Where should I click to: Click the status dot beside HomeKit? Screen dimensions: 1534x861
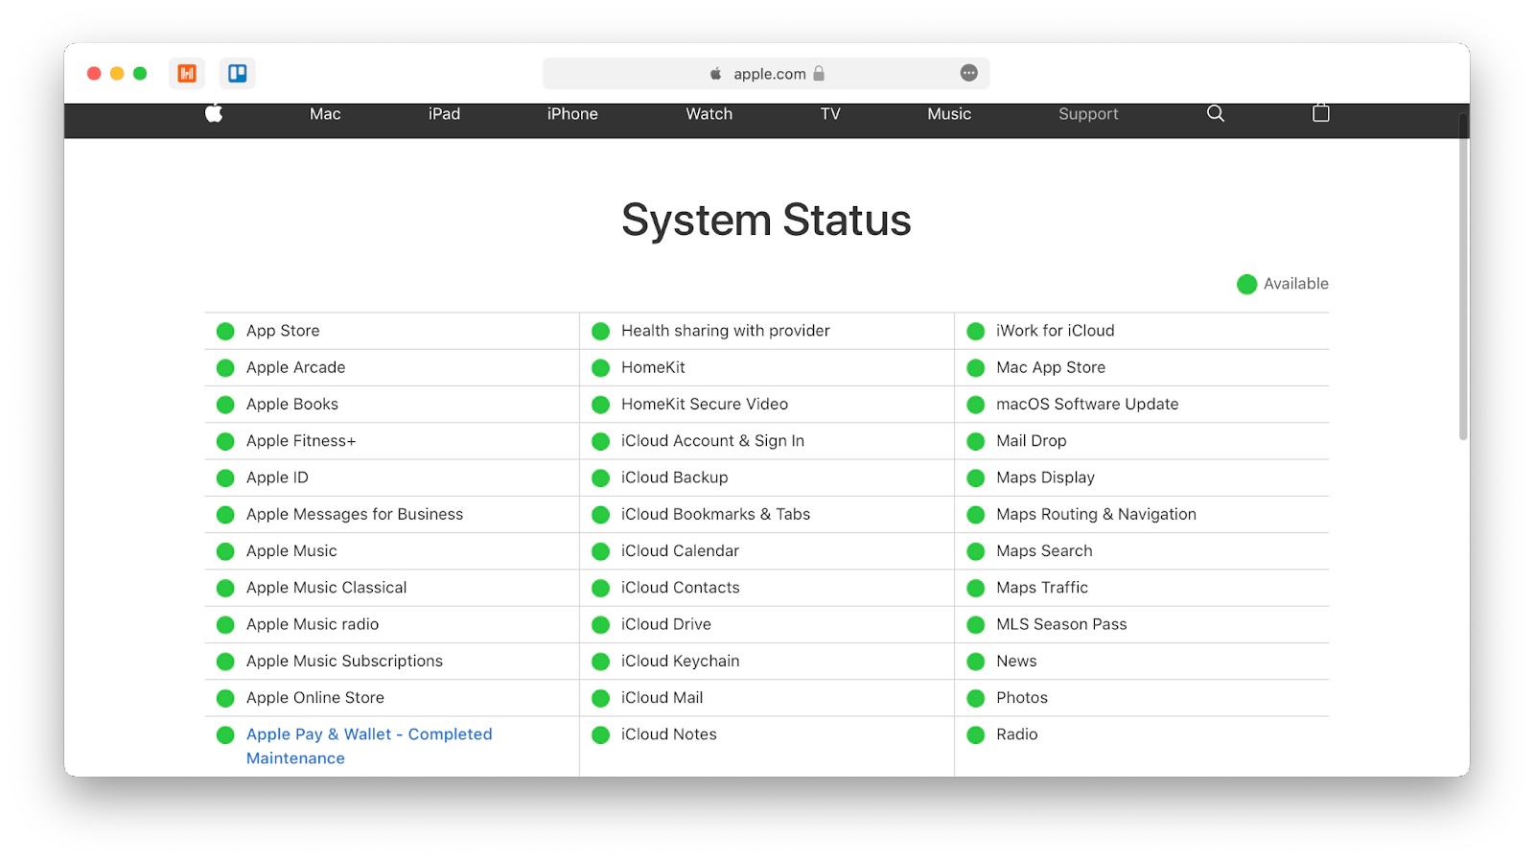point(601,368)
